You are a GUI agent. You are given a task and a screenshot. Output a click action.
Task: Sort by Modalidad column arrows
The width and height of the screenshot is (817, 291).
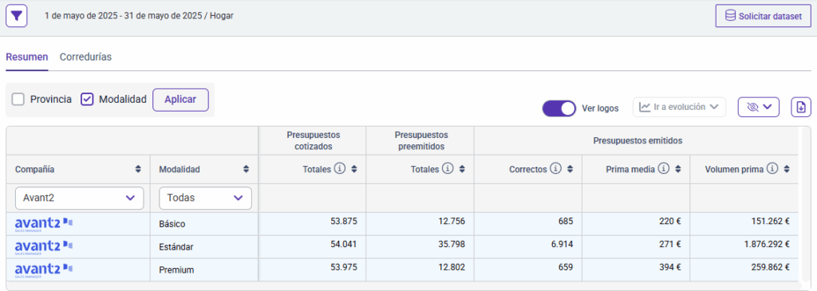pos(246,169)
